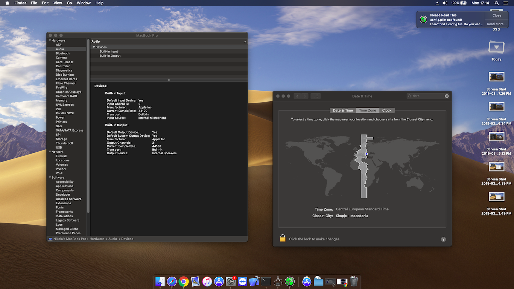Open Xcode from the Dock
Viewport: 514px width, 289px height.
pos(255,281)
